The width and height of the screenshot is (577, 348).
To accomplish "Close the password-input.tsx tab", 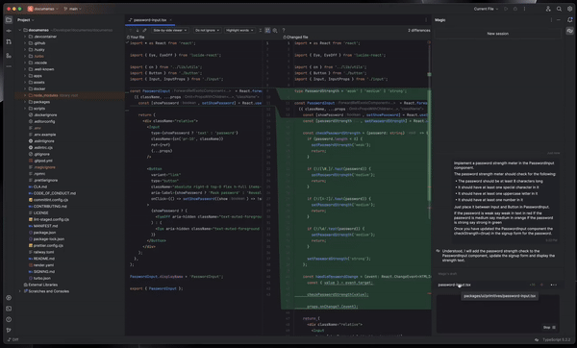I will [171, 20].
